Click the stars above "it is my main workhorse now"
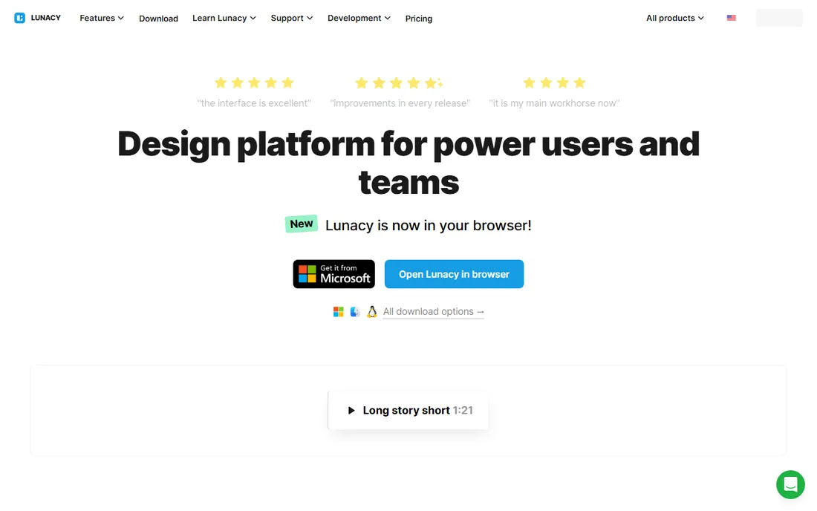Image resolution: width=817 pixels, height=511 pixels. pos(554,83)
